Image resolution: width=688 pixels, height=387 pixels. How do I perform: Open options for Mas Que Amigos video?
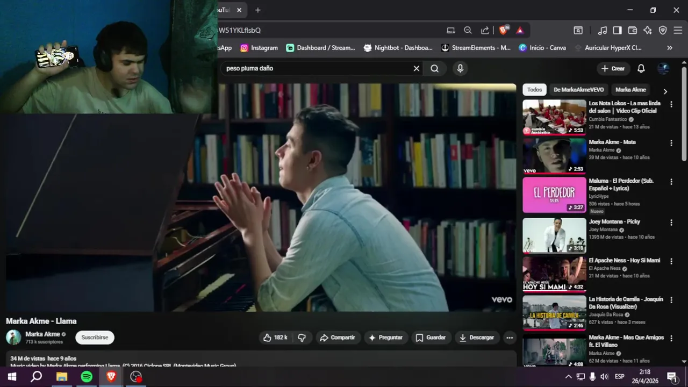pos(671,339)
